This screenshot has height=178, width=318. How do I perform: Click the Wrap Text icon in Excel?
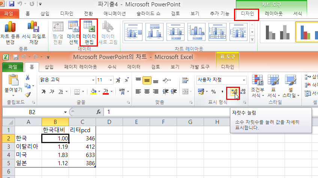185,80
